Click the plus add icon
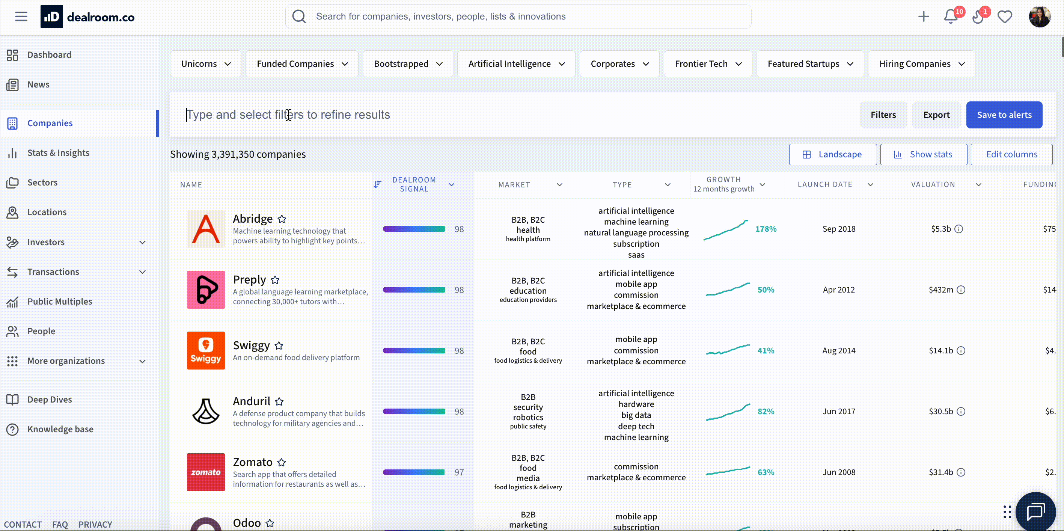 click(x=924, y=17)
